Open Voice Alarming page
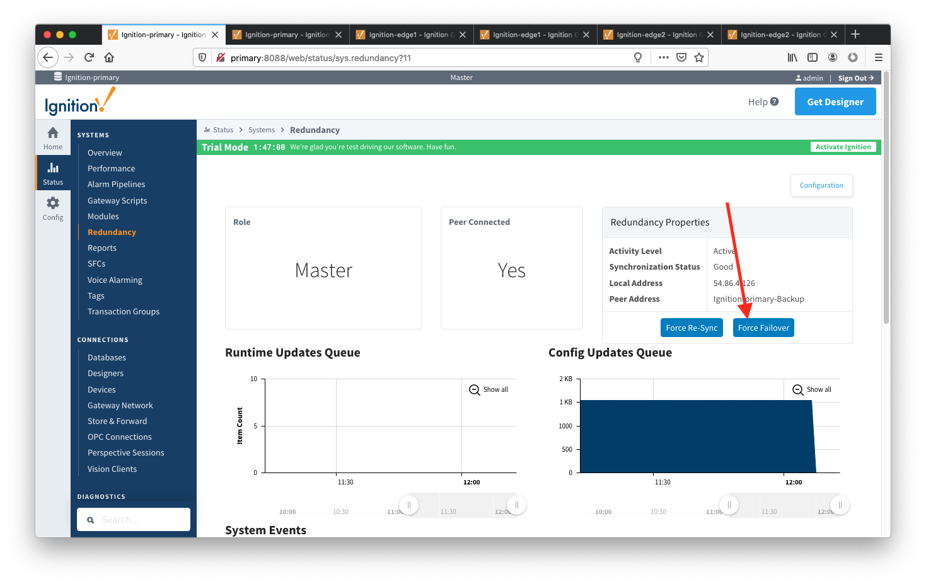 click(x=115, y=280)
